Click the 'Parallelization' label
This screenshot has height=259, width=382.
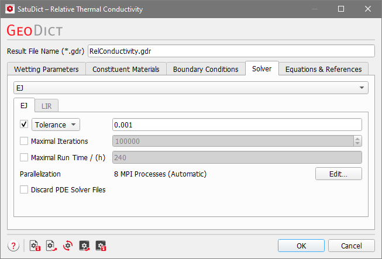click(x=40, y=174)
